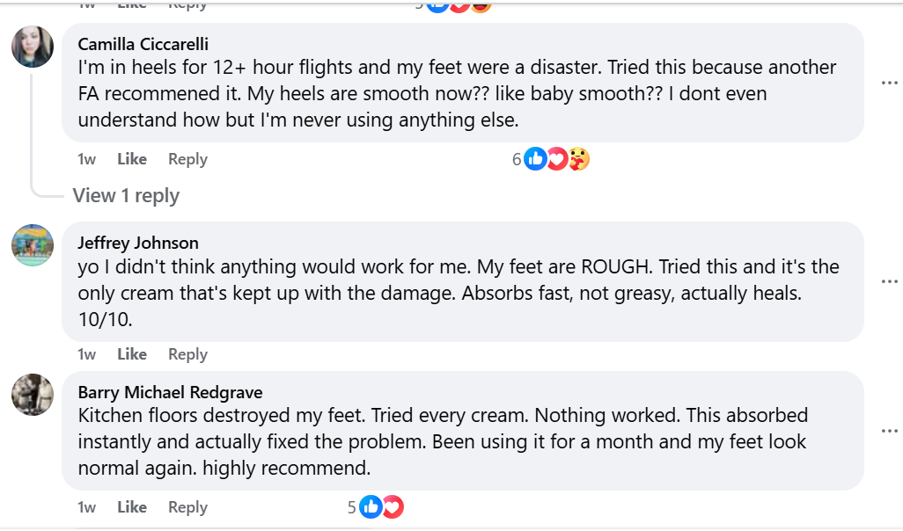Open Barry Michael Redgrave's profile picture
Viewport: 903px width, 531px height.
(33, 395)
